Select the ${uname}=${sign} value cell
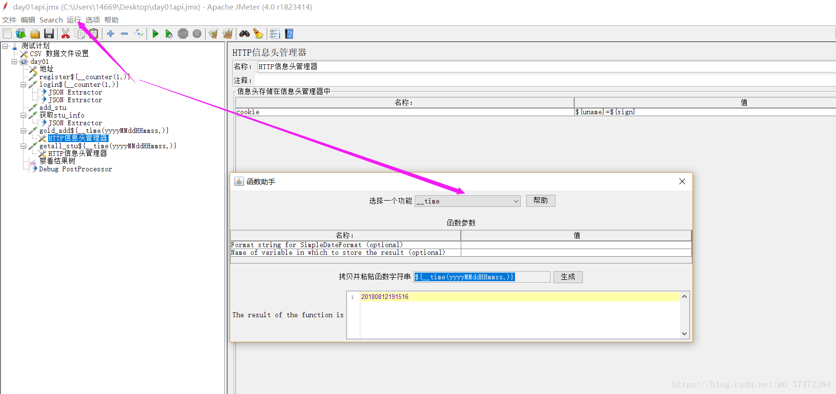Image resolution: width=836 pixels, height=394 pixels. [x=705, y=112]
